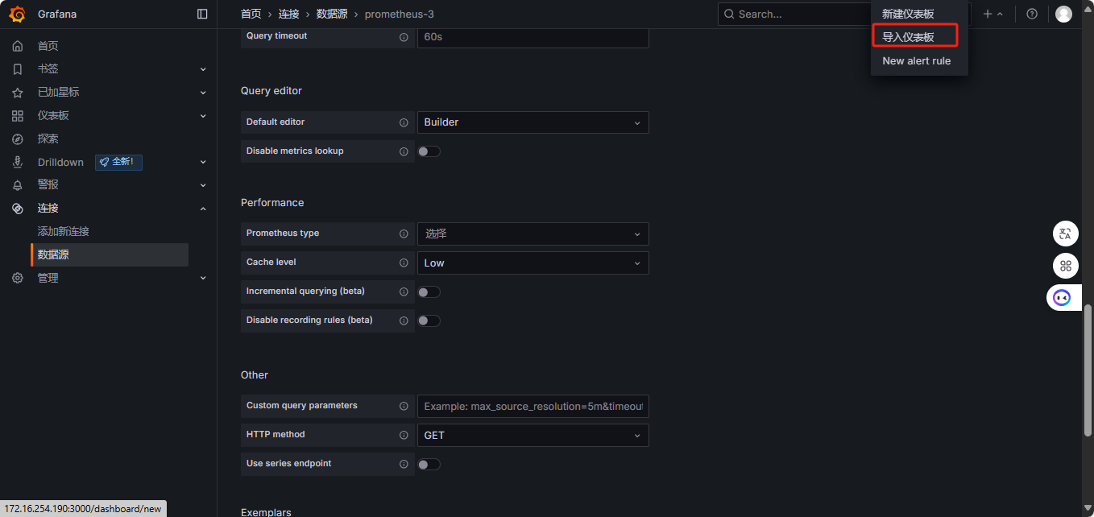
Task: Click prometheus-3 breadcrumb
Action: (400, 14)
